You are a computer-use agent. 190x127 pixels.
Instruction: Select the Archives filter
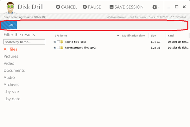coord(11,84)
